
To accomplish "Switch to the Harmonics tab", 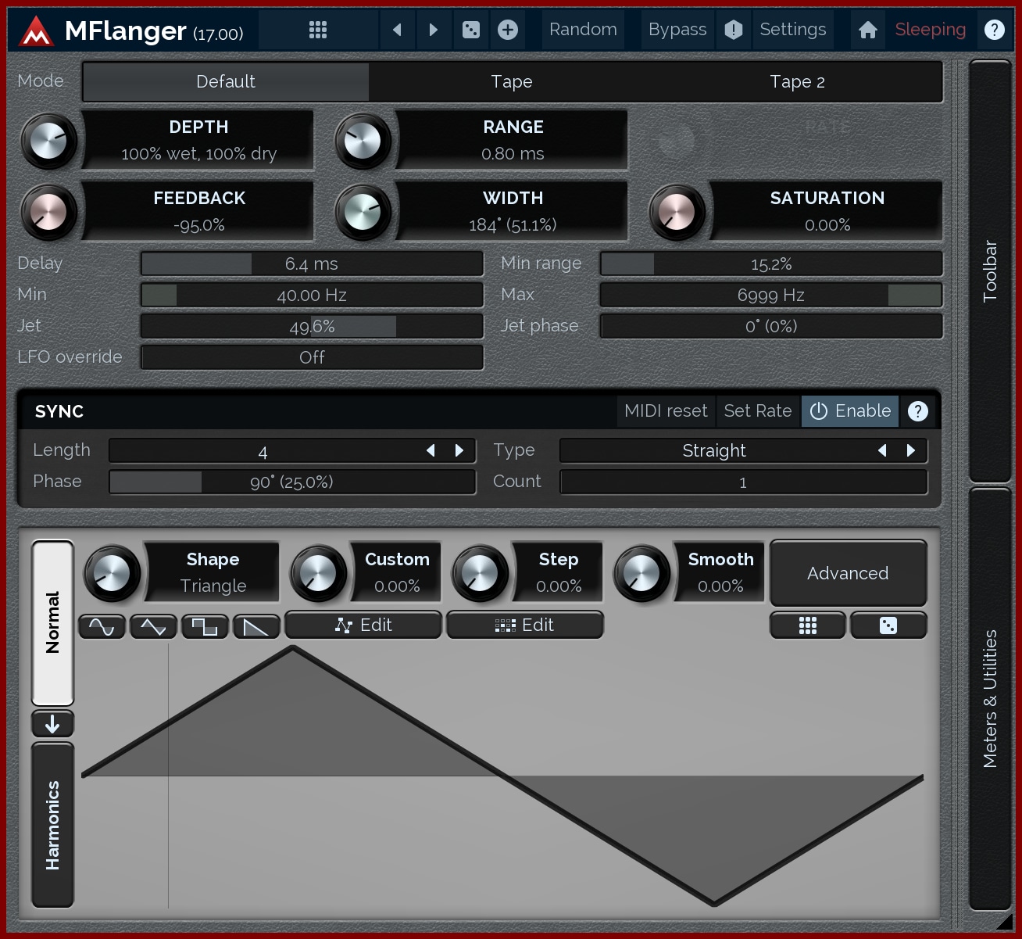I will 52,824.
